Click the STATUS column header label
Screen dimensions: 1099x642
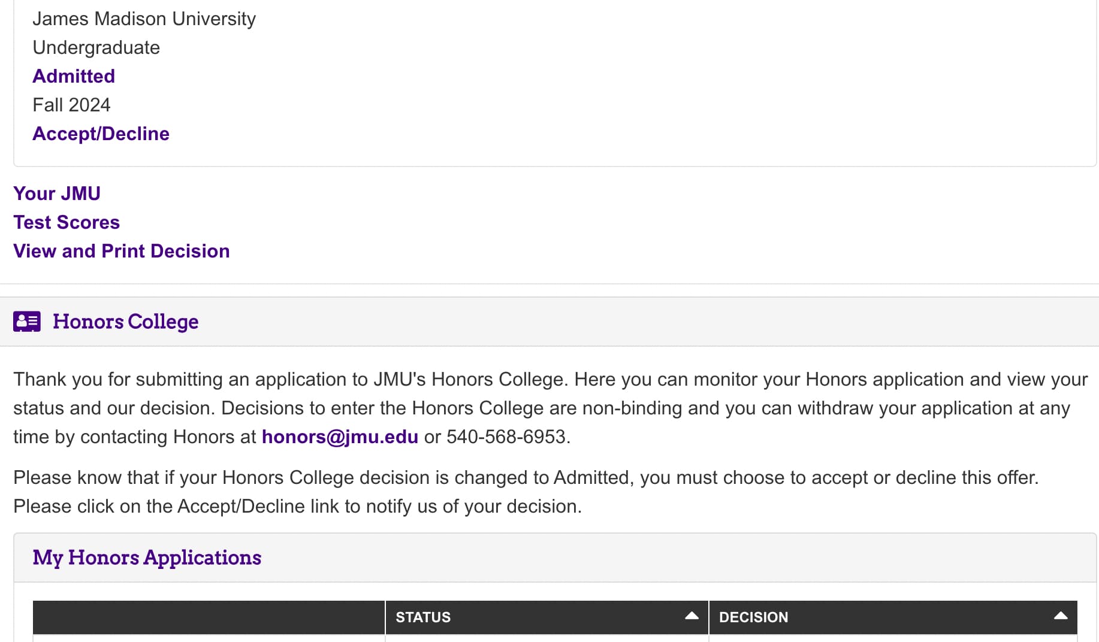click(x=423, y=617)
